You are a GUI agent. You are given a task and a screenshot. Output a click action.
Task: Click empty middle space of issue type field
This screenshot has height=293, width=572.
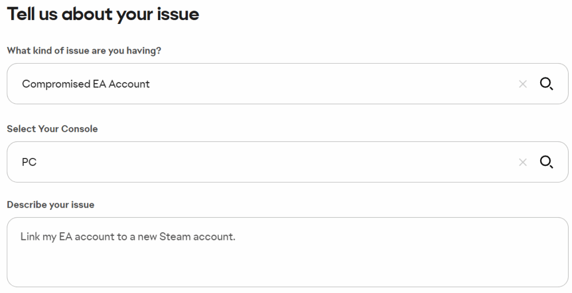tap(328, 84)
